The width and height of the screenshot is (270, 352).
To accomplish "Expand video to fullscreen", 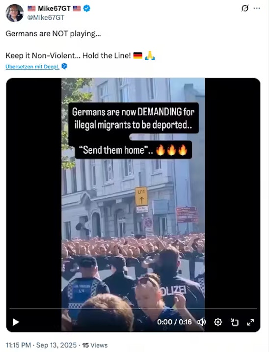I will pyautogui.click(x=250, y=322).
